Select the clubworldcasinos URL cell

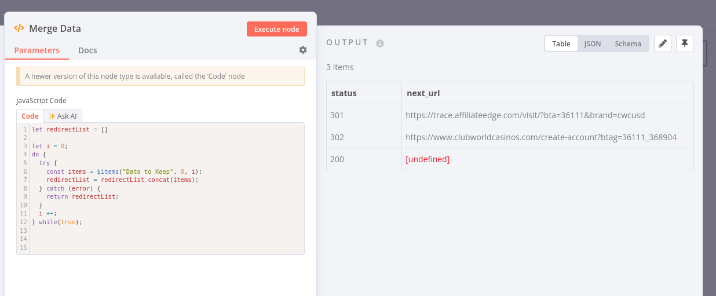(x=541, y=137)
